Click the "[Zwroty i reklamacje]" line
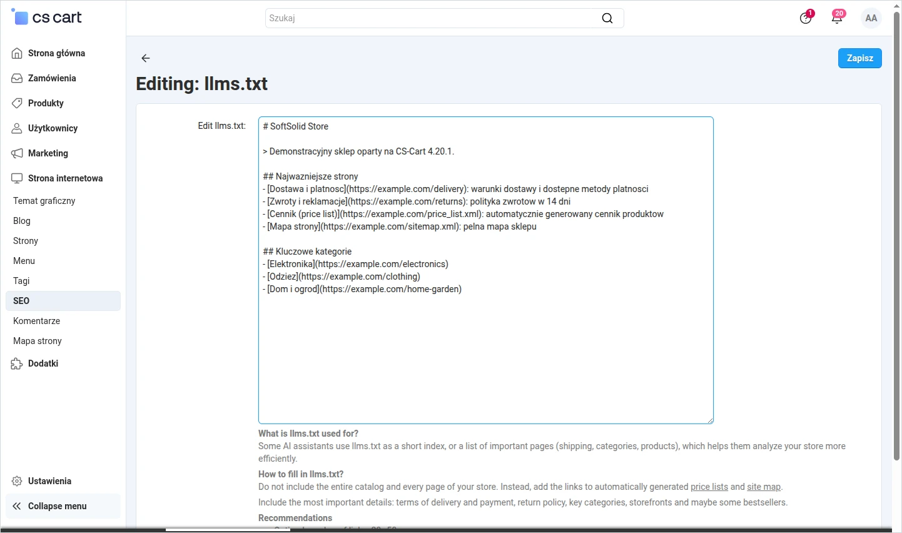The width and height of the screenshot is (902, 533). point(417,201)
